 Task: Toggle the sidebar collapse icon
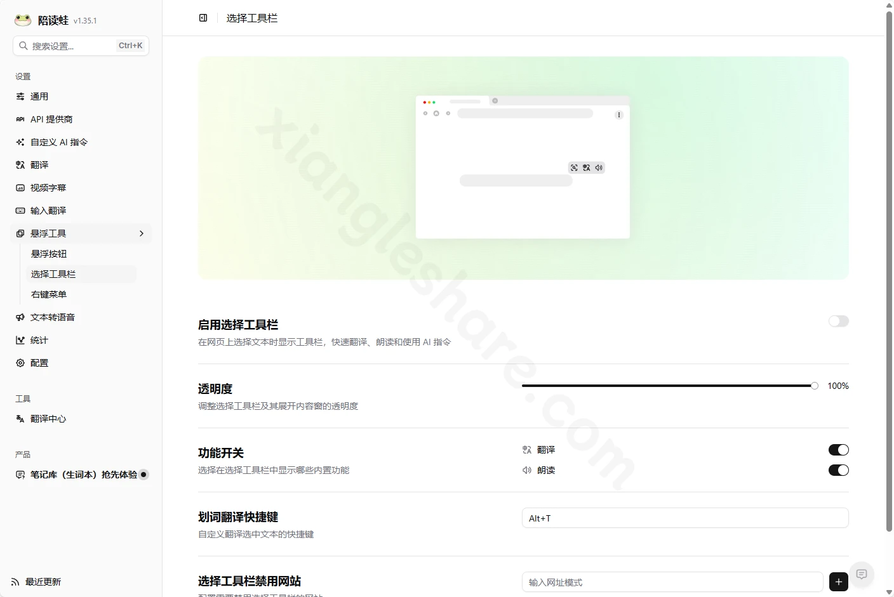203,18
